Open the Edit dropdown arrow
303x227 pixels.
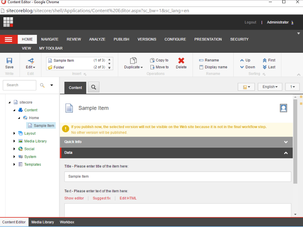click(x=34, y=67)
